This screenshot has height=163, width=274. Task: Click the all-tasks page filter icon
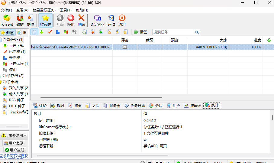pos(34,32)
